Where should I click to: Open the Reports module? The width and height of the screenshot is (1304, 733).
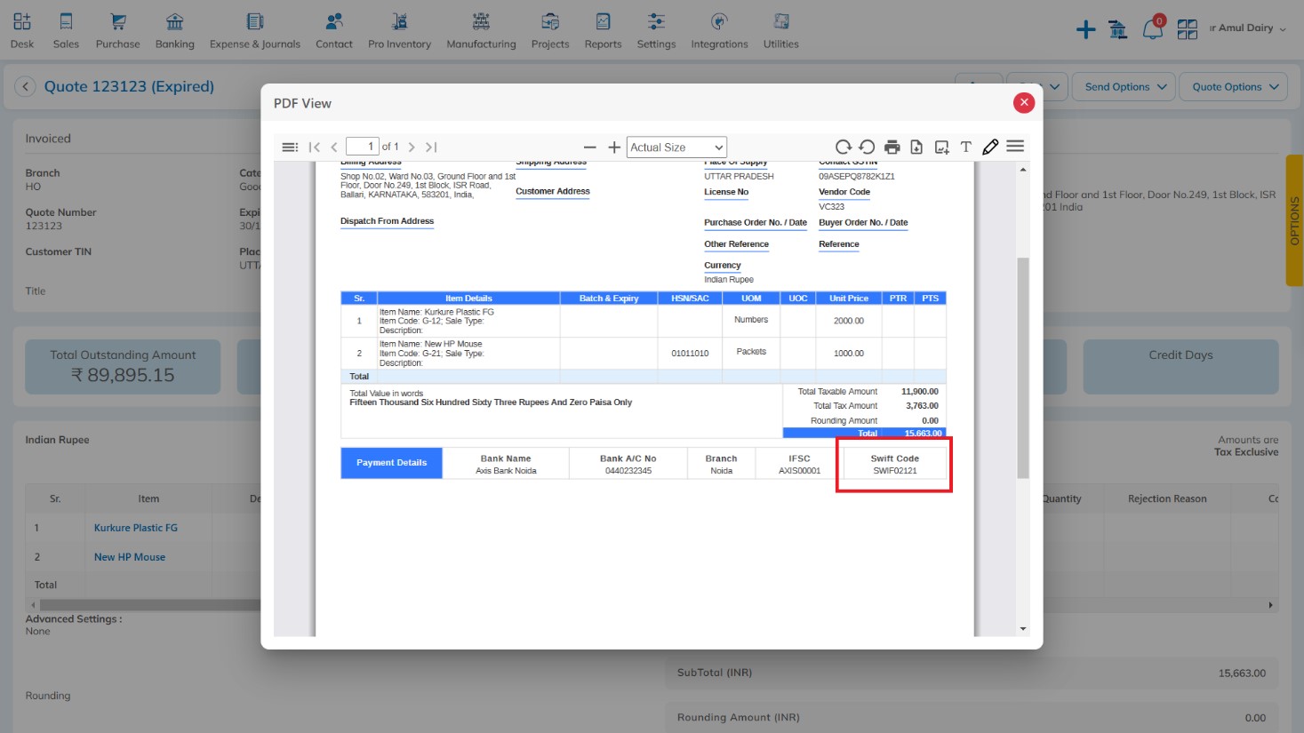(604, 30)
